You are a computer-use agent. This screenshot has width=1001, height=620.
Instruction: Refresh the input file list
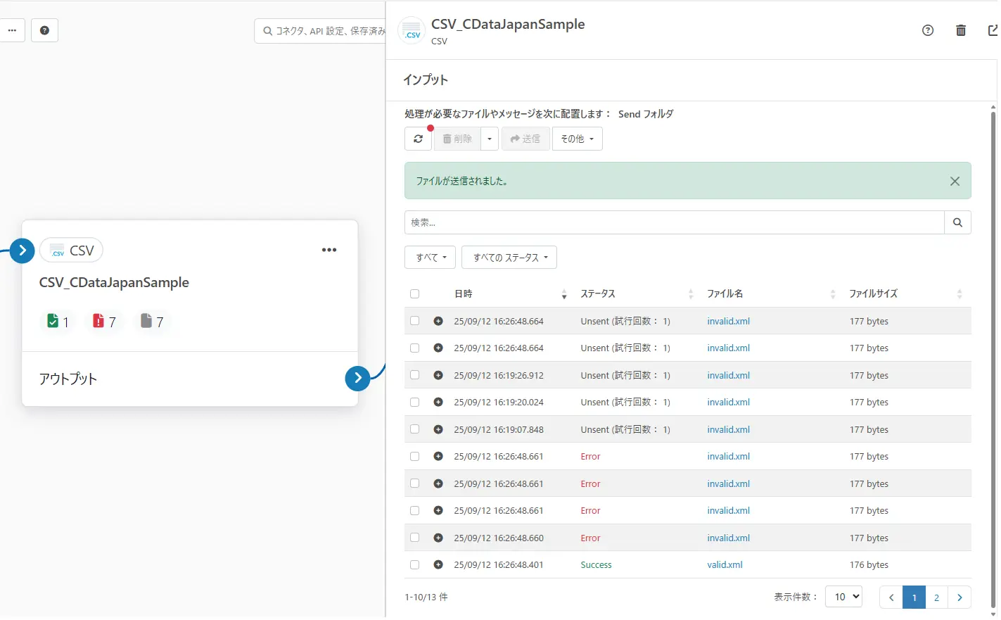click(x=418, y=139)
